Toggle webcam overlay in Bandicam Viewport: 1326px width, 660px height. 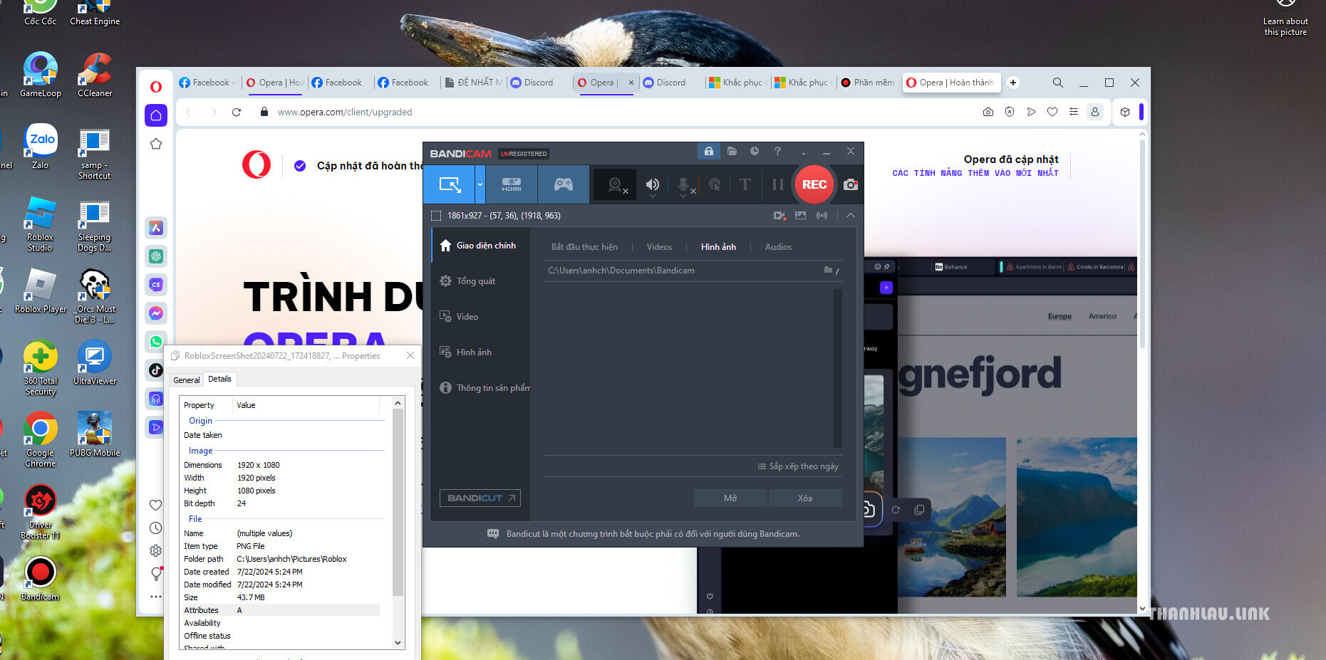(x=616, y=185)
